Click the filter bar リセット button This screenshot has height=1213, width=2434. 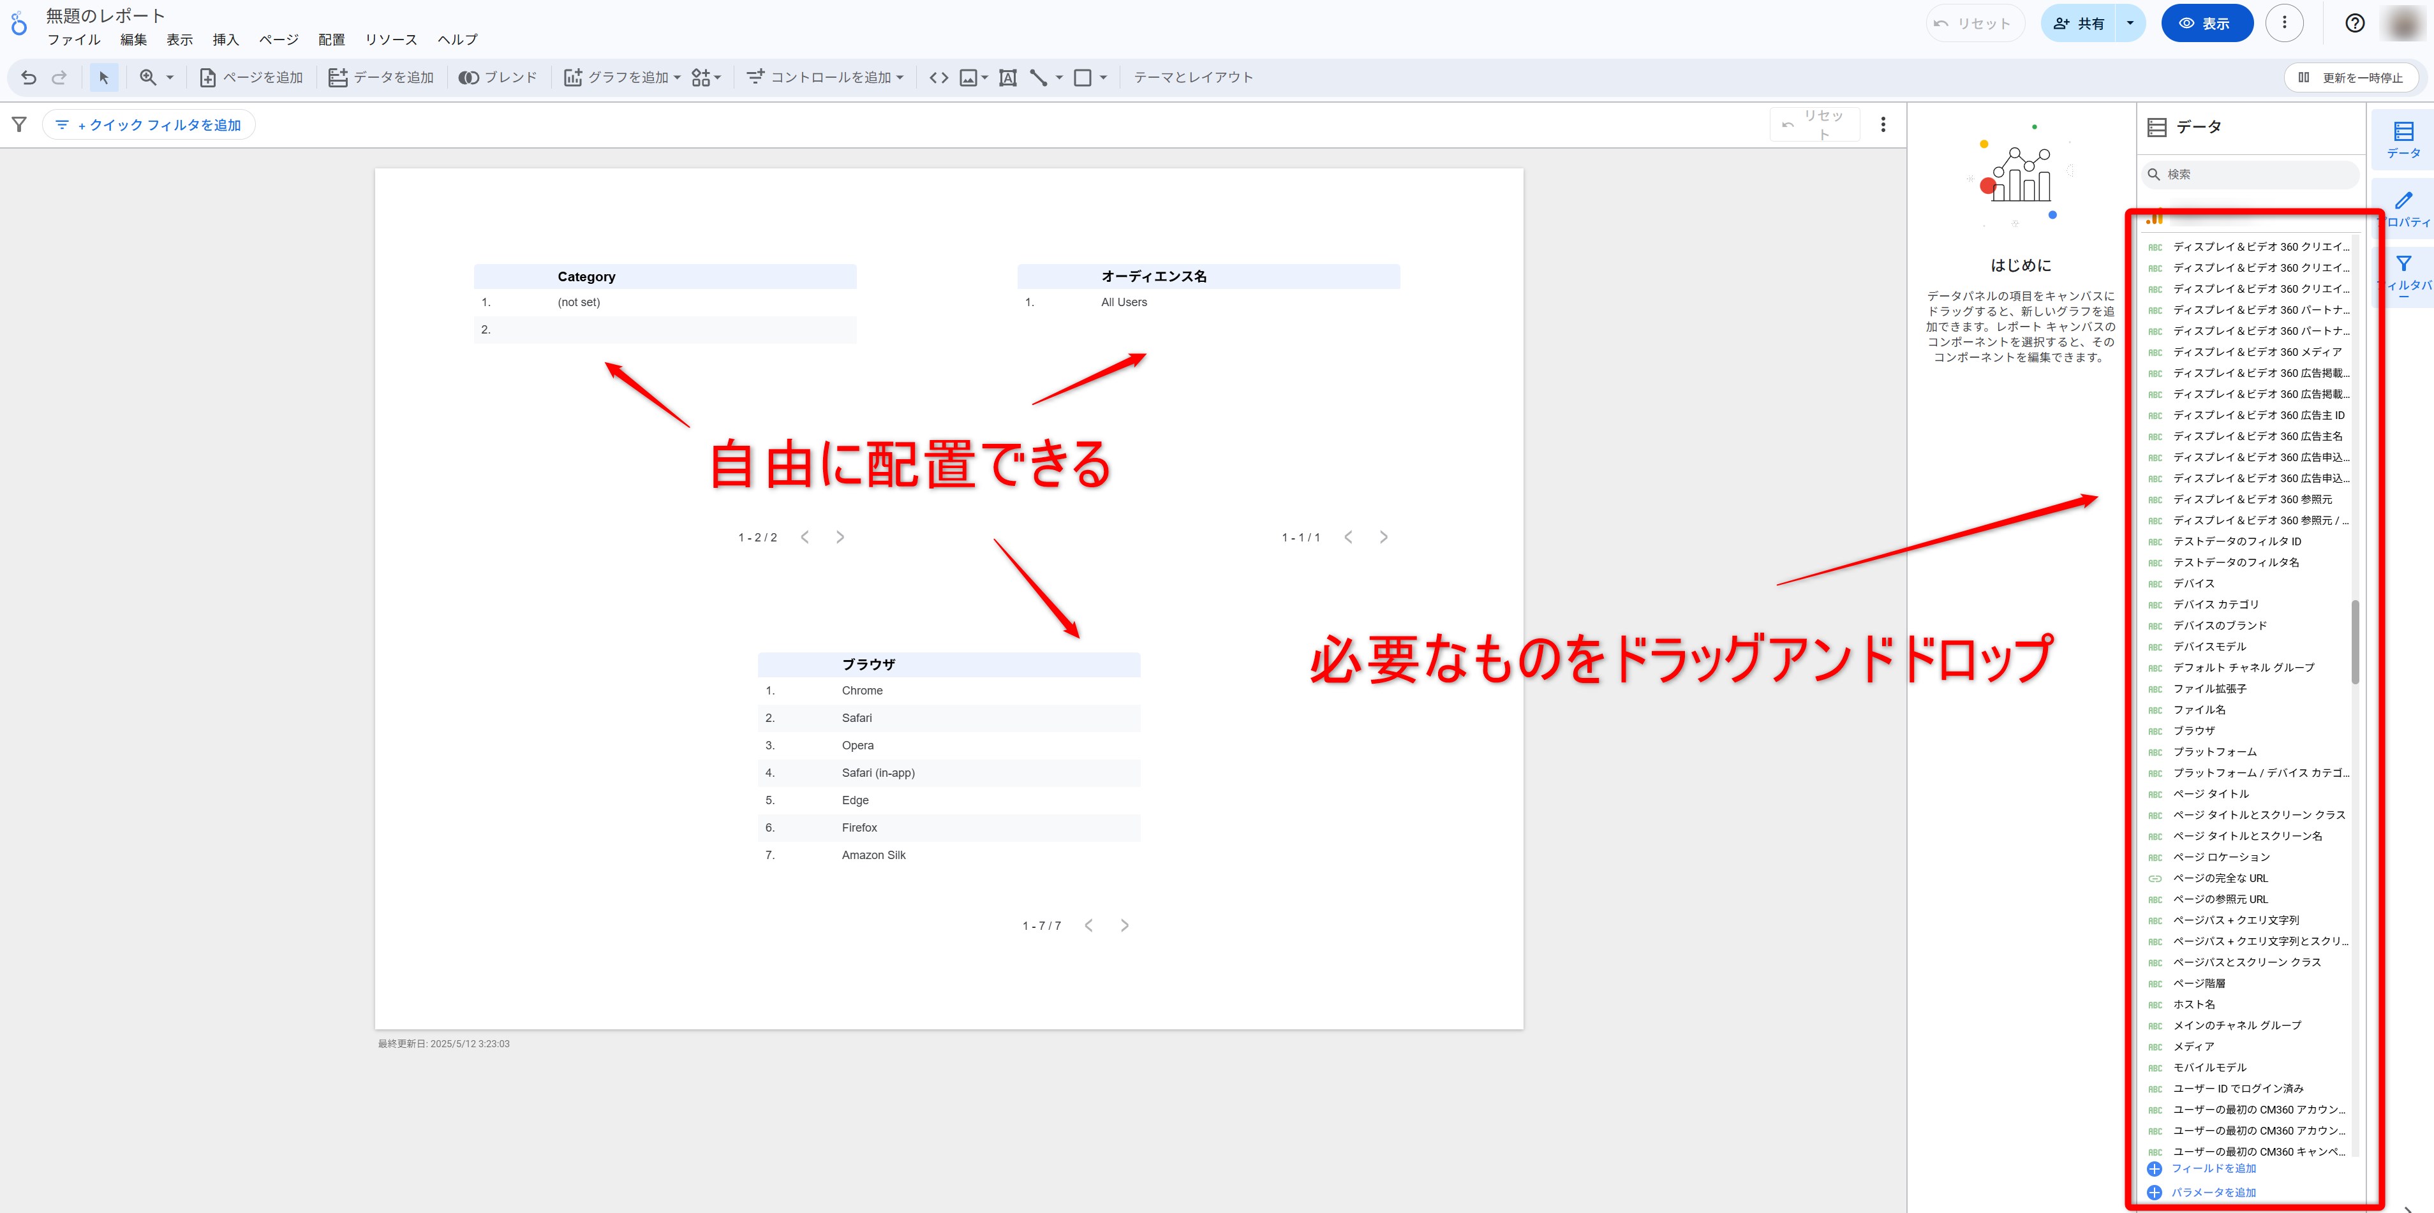click(1814, 125)
